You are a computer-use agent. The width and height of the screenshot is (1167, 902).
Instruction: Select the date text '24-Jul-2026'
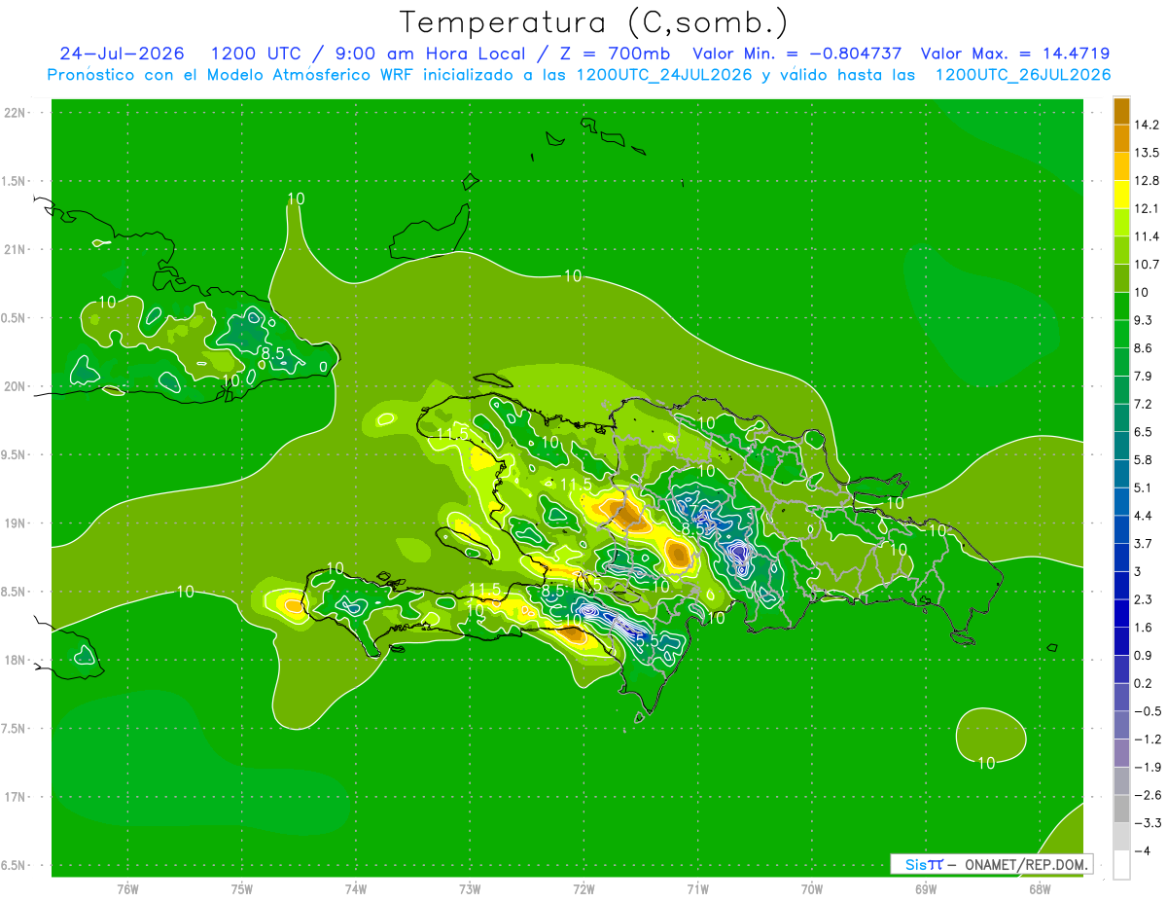click(x=122, y=54)
